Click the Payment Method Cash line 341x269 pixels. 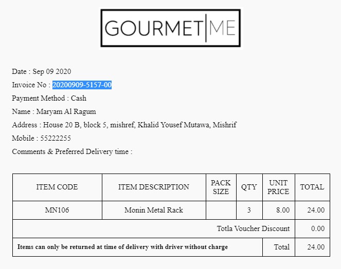(49, 98)
